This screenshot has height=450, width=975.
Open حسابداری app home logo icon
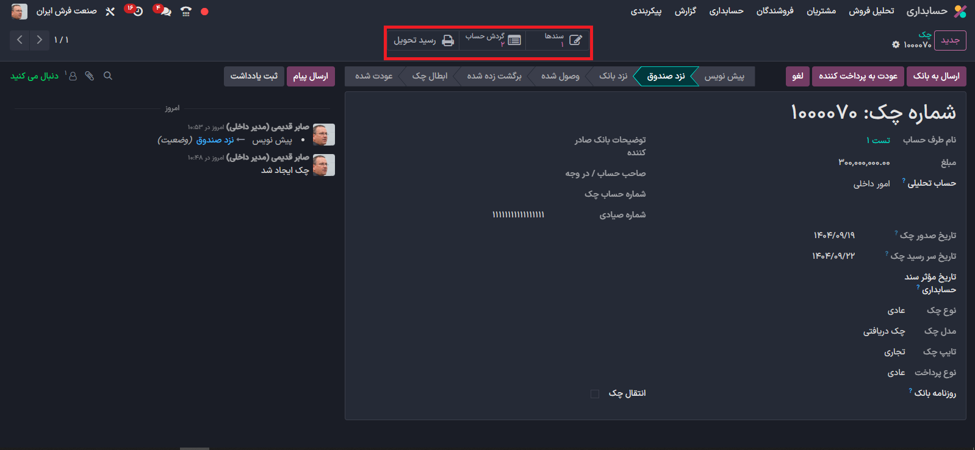point(960,12)
